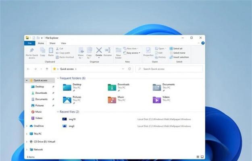Click Copy path in Clipboard group

pyautogui.click(x=63, y=53)
